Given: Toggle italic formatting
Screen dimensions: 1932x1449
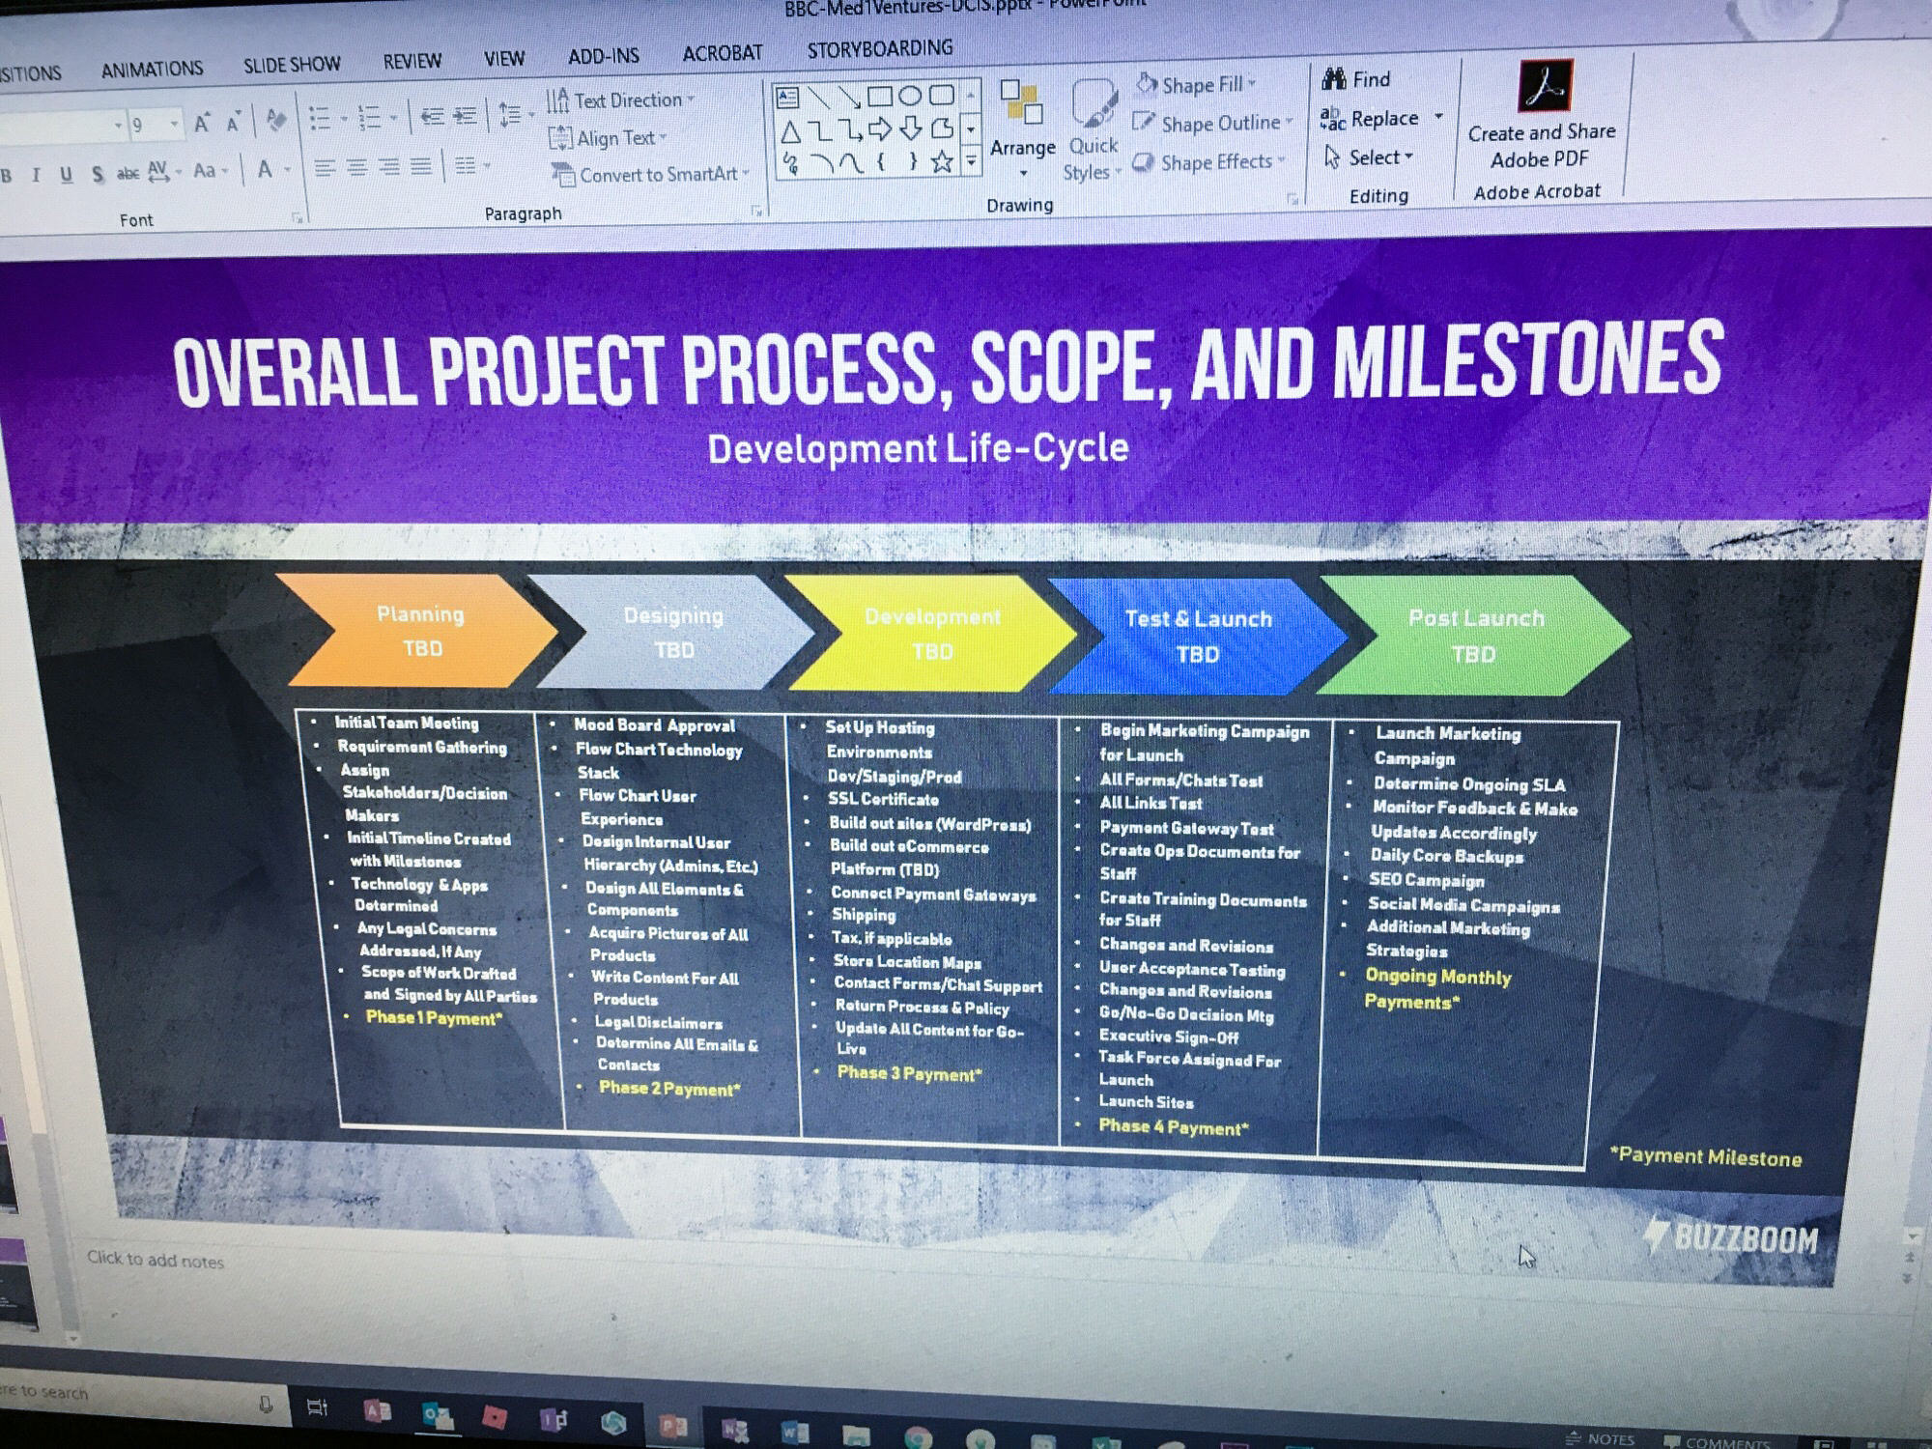Looking at the screenshot, I should click(36, 175).
